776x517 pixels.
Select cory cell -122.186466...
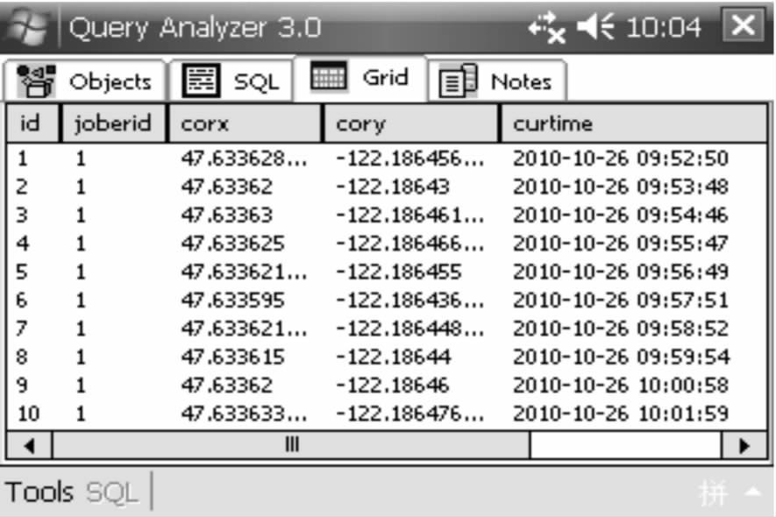409,244
